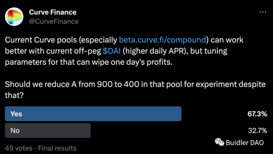This screenshot has height=154, width=273.
Task: Click the Final results label
Action: pyautogui.click(x=57, y=148)
